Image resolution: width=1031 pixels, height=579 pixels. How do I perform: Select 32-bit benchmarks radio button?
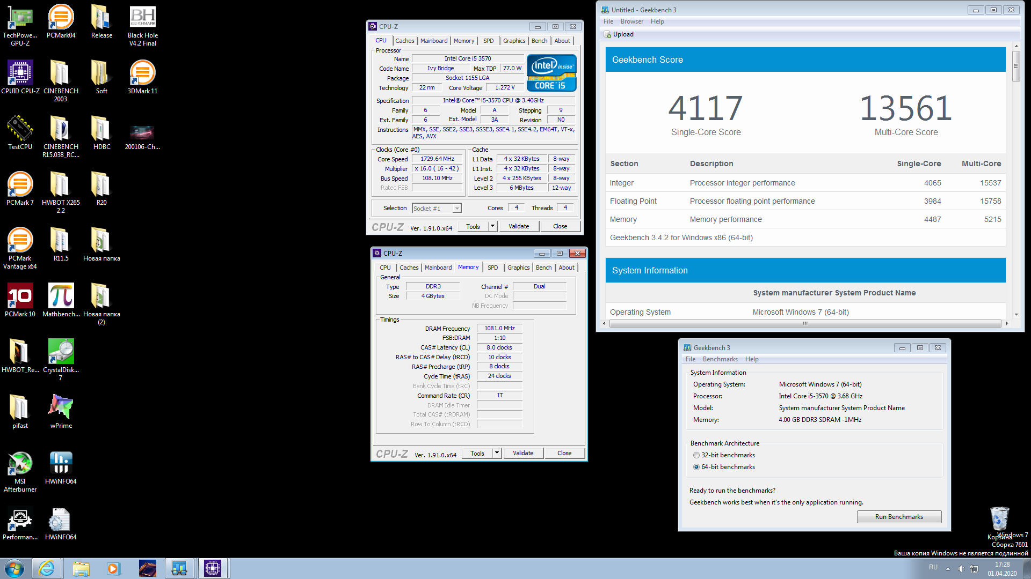tap(696, 455)
